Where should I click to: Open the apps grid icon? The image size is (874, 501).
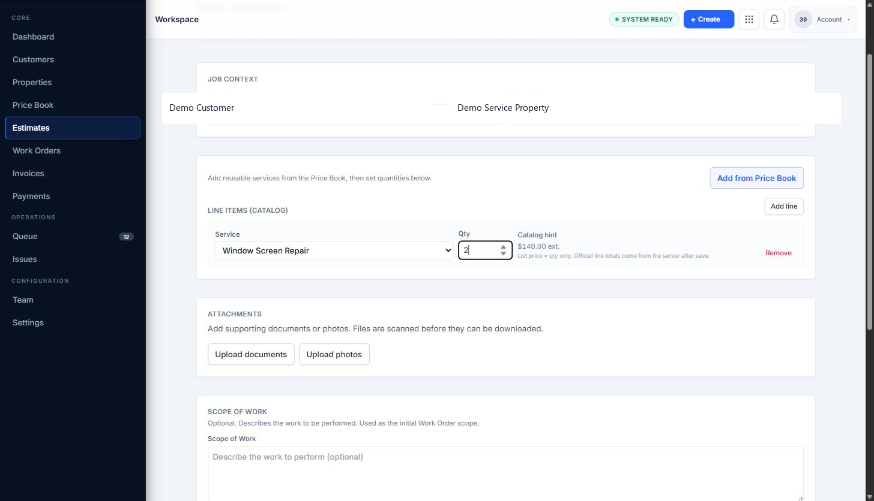[749, 19]
